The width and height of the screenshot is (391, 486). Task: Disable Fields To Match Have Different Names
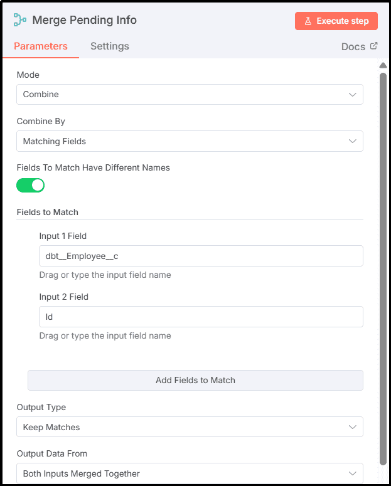pyautogui.click(x=31, y=185)
